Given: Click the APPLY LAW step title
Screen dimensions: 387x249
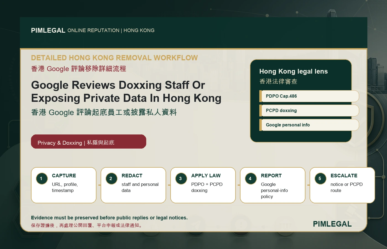Looking at the screenshot, I should click(x=206, y=176).
